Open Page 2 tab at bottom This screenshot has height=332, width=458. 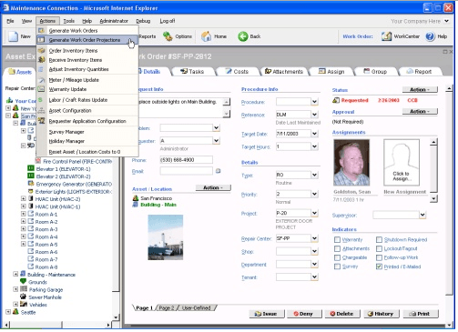tap(167, 307)
